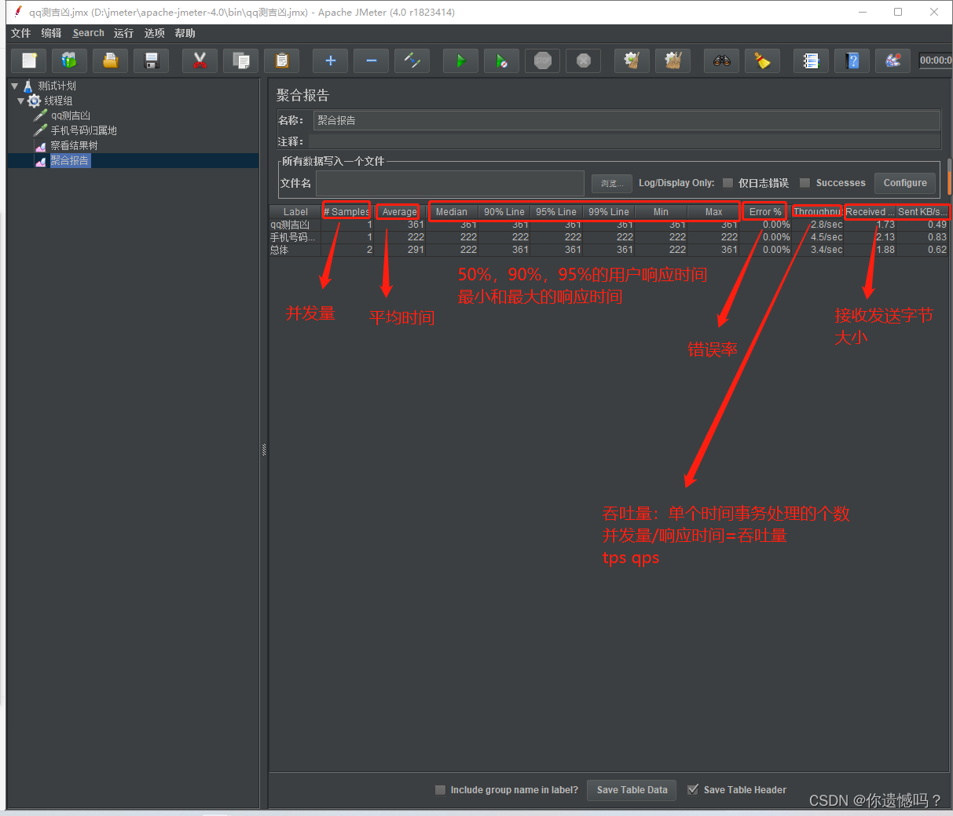This screenshot has width=953, height=816.
Task: Click the Toggle enable/disable icon
Action: (412, 60)
